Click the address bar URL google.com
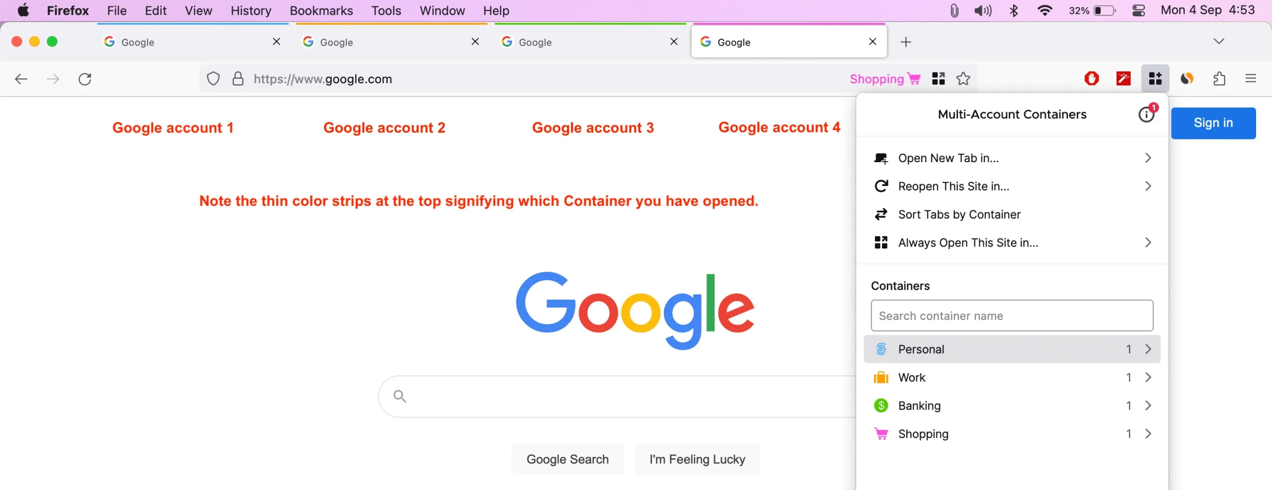The image size is (1272, 490). 323,79
